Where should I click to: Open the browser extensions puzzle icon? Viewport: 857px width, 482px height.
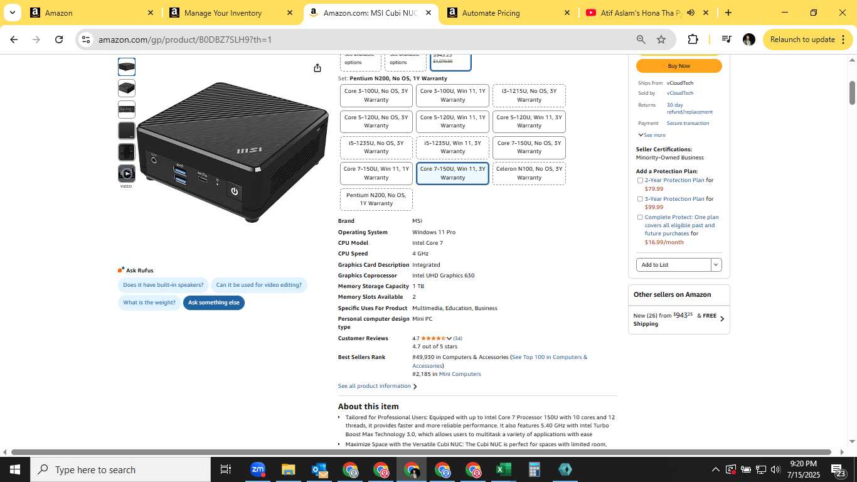(693, 40)
